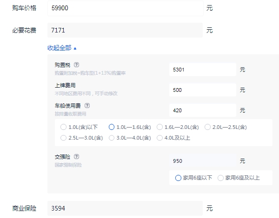This screenshot has height=218, width=279.
Task: Edit the 购置税 field showing 5301
Action: coord(203,70)
